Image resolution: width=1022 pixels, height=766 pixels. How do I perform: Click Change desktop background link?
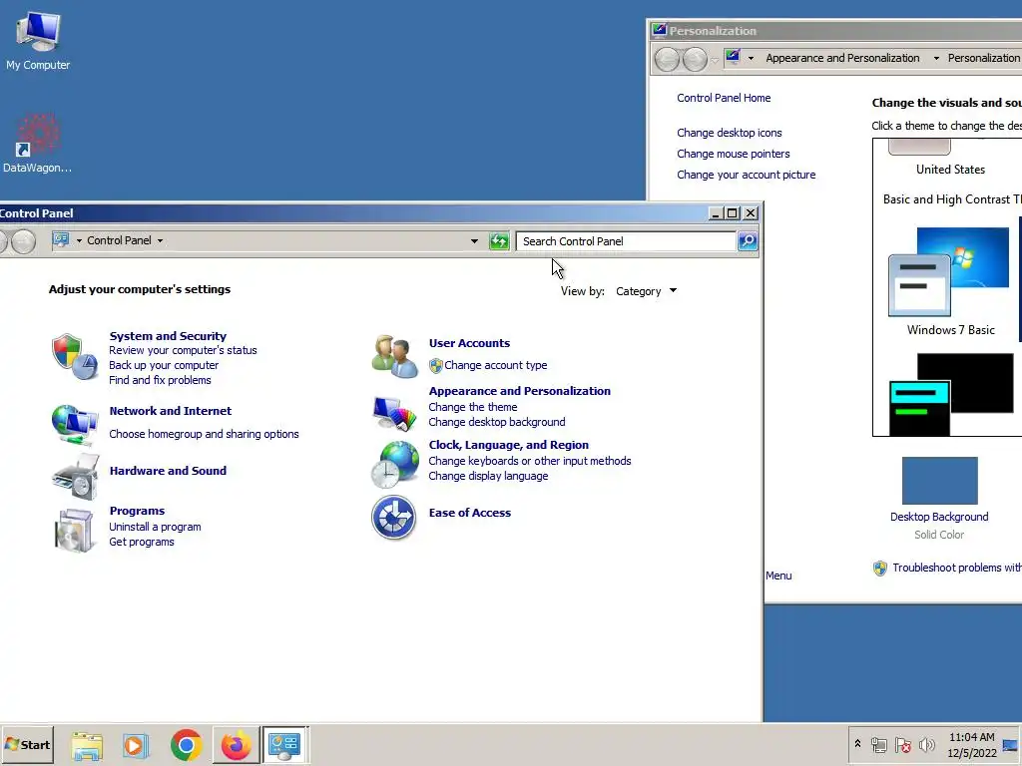pos(497,422)
